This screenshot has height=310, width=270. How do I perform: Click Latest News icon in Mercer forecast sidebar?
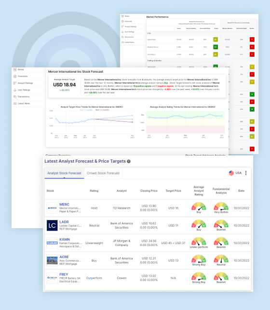(15, 103)
